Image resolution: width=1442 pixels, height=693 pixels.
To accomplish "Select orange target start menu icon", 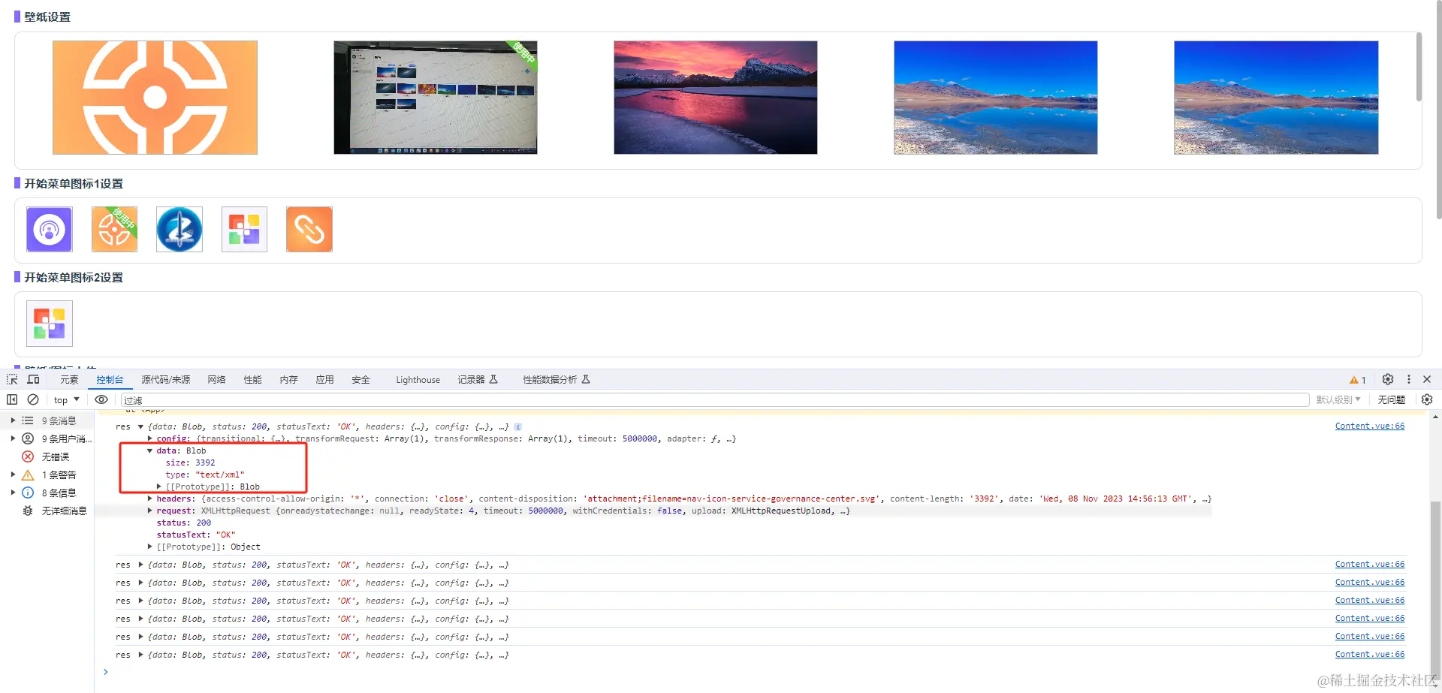I will pyautogui.click(x=114, y=229).
